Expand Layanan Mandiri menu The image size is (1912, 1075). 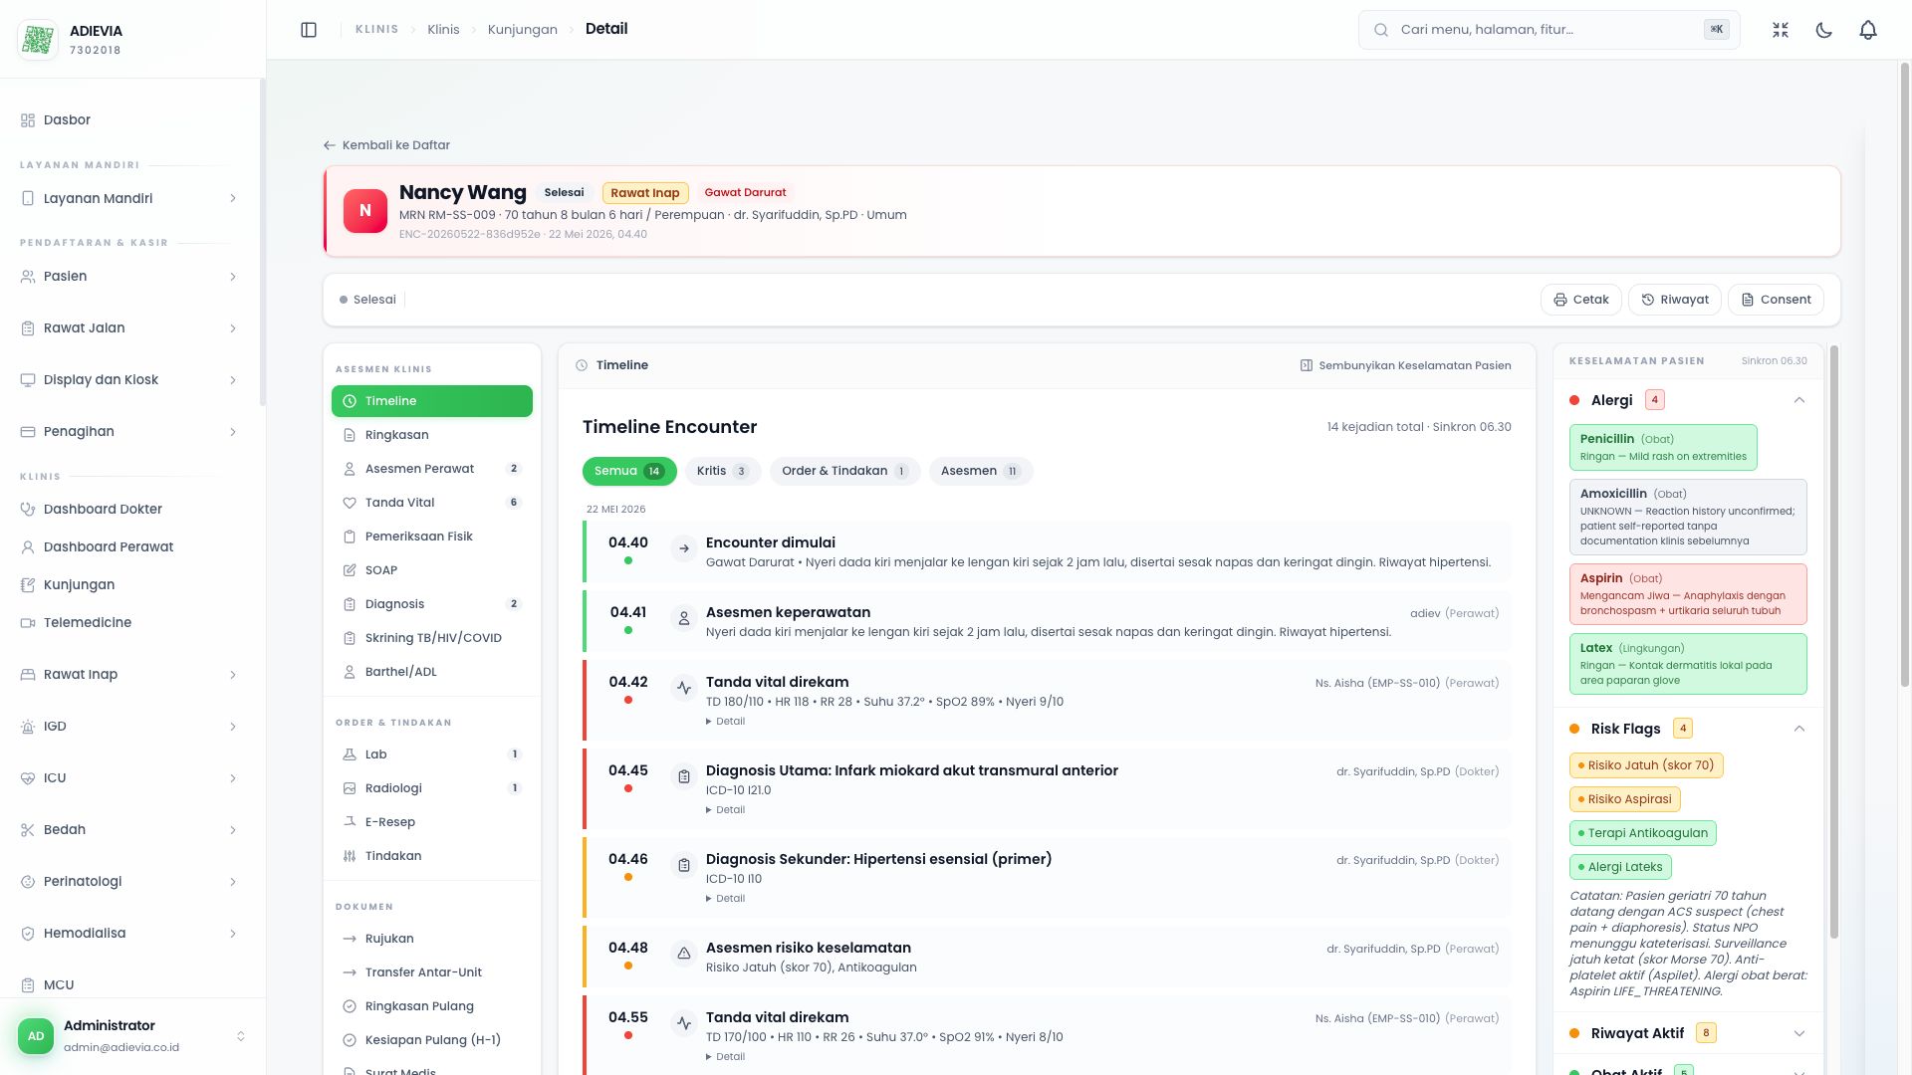[x=131, y=198]
